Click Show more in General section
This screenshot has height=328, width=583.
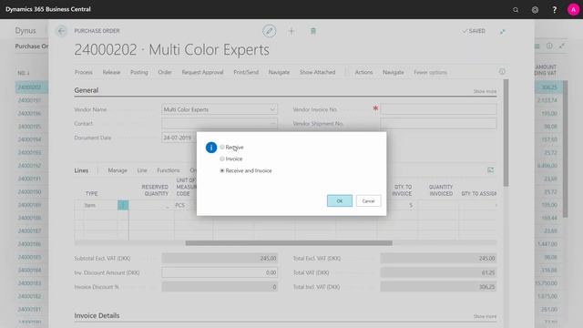pos(485,91)
